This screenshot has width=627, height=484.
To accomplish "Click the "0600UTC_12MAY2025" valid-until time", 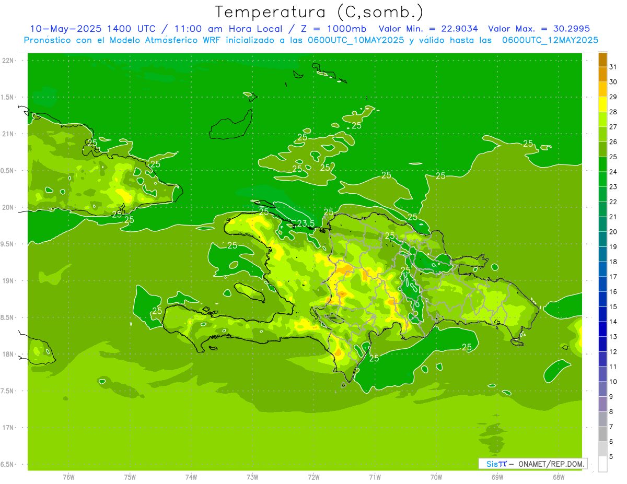I will pyautogui.click(x=550, y=40).
